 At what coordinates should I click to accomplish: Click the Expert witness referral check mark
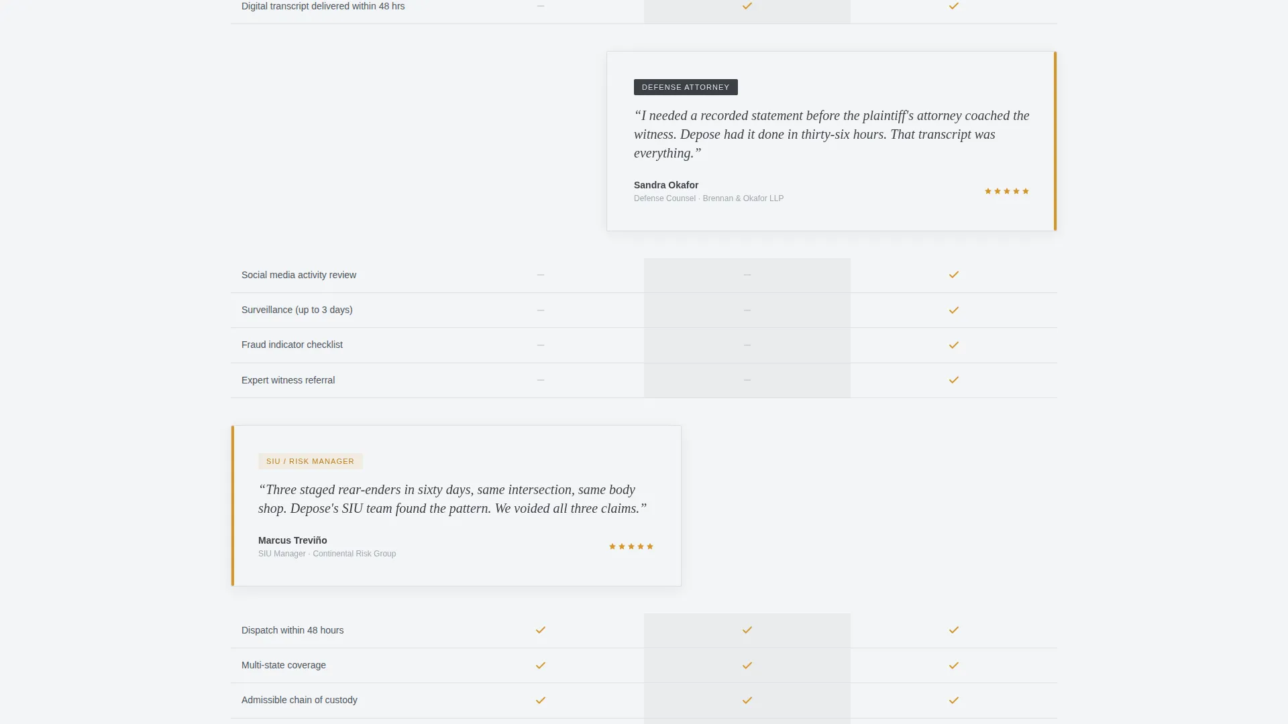(x=953, y=380)
